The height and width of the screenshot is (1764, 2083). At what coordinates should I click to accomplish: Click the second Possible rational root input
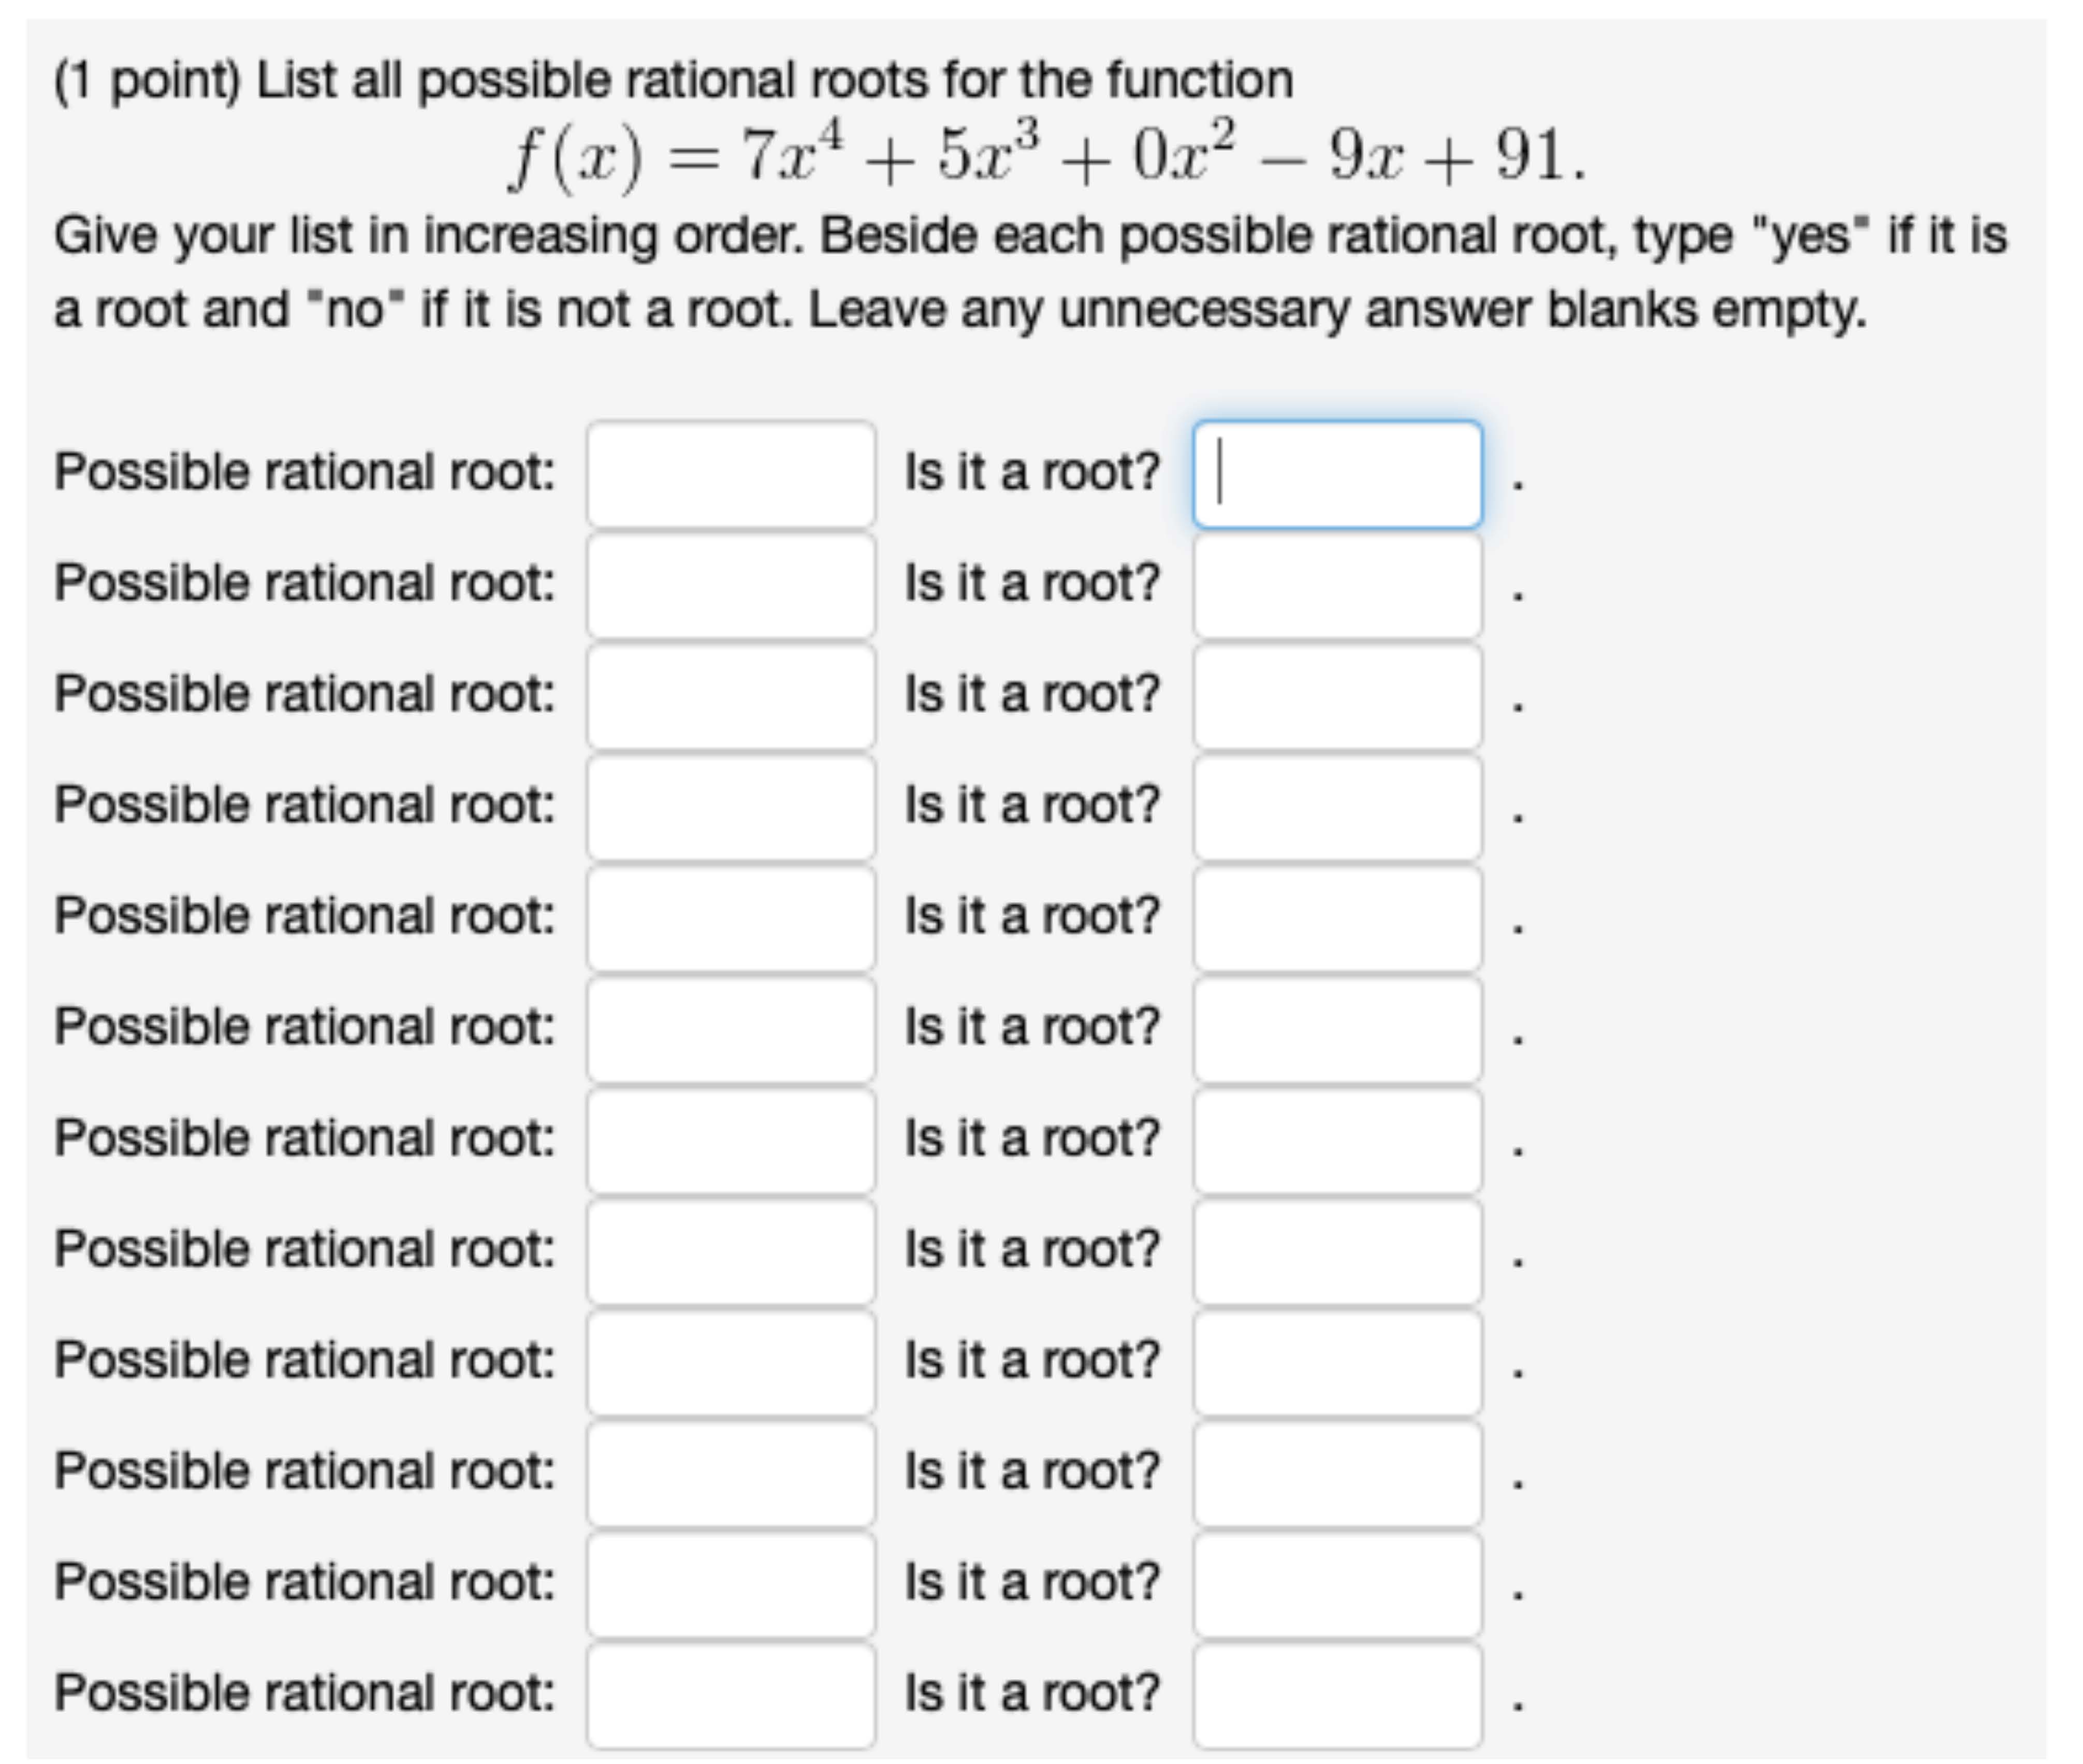pyautogui.click(x=730, y=585)
